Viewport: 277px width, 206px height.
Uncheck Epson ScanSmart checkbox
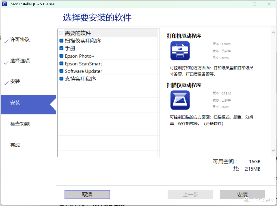61,64
